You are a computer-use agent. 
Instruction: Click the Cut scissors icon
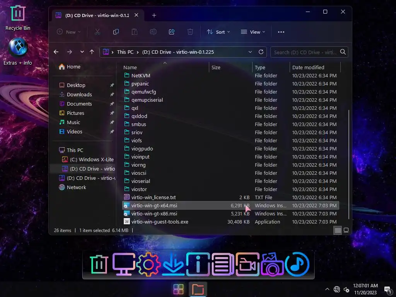tap(97, 32)
